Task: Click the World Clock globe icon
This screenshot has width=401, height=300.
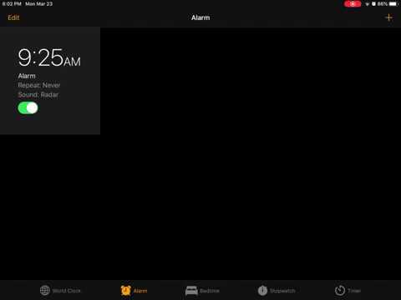Action: 45,291
